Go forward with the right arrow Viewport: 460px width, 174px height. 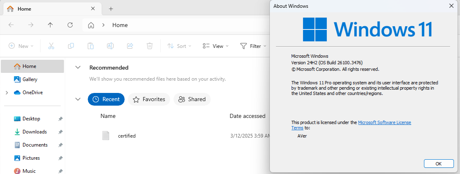click(x=31, y=25)
